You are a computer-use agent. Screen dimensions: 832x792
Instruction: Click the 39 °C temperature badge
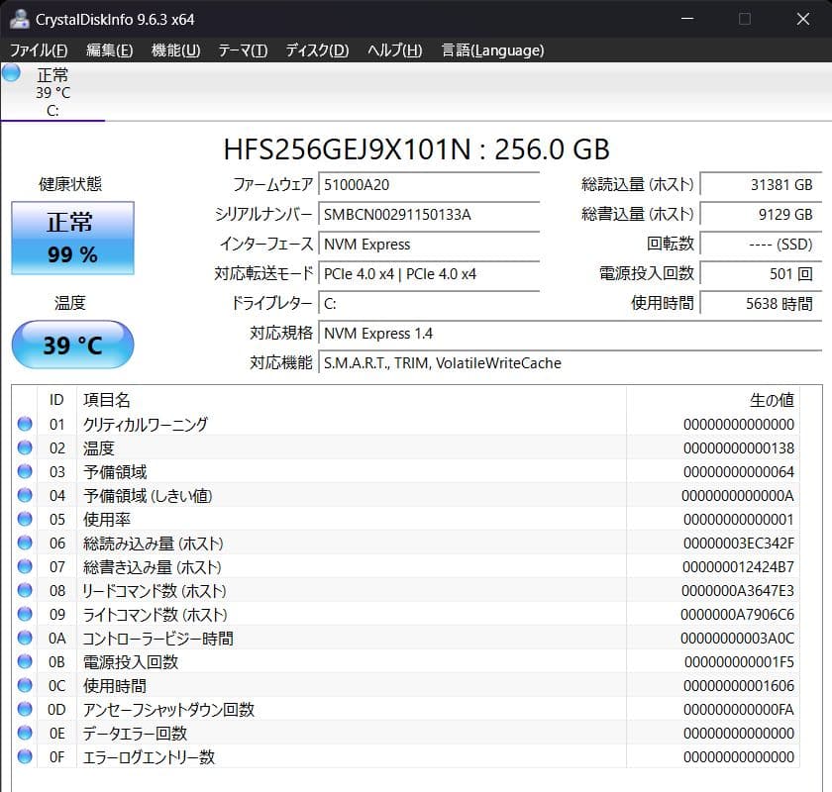(71, 345)
